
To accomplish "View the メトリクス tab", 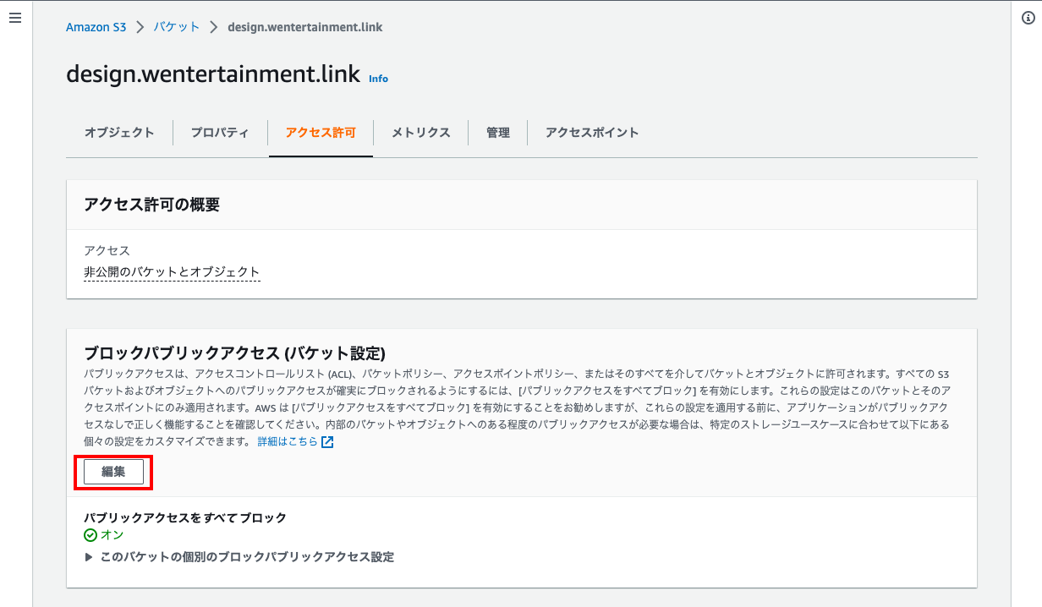I will coord(420,133).
